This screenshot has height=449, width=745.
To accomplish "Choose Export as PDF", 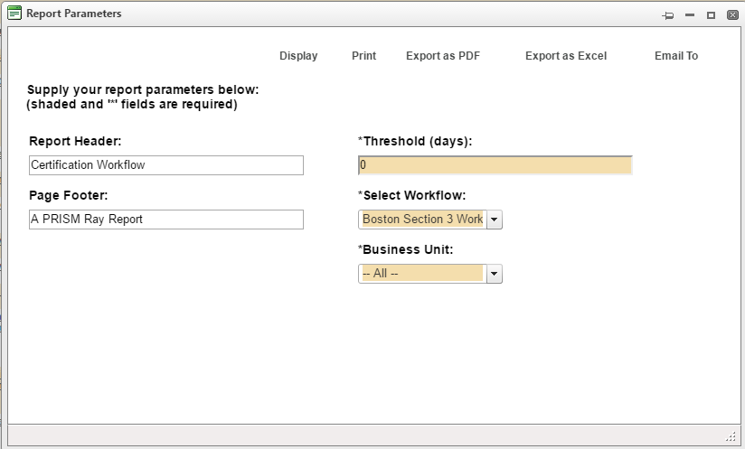I will [443, 56].
